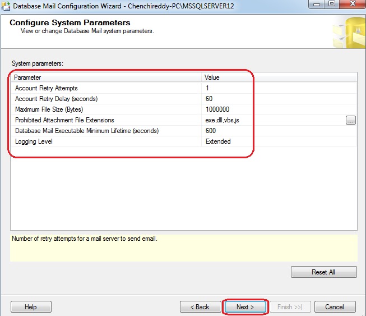Click the wizard title bar icon

pyautogui.click(x=6, y=6)
